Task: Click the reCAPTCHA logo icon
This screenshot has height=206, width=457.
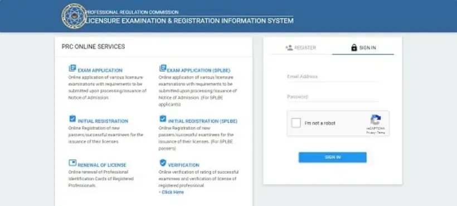Action: pos(376,120)
